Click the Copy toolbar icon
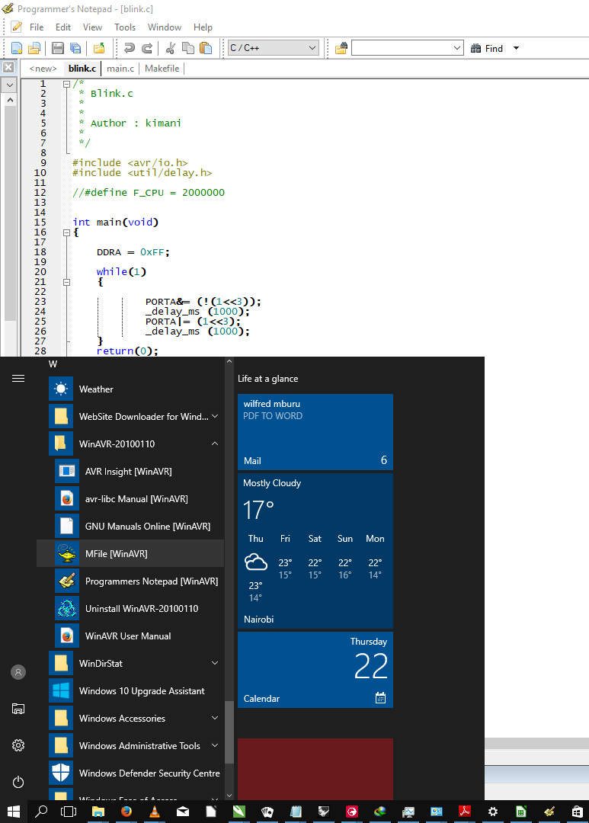This screenshot has height=823, width=589. click(x=188, y=48)
